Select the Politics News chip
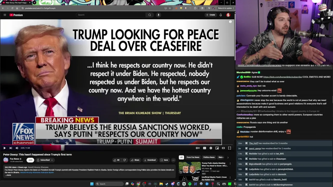 [x=209, y=157]
